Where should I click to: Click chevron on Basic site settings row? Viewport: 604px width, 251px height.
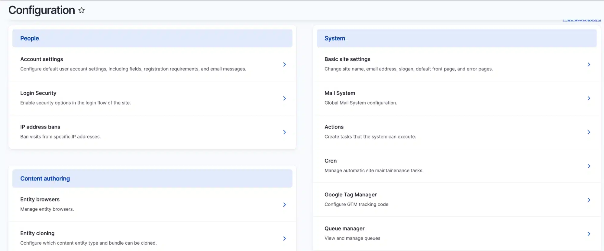589,64
